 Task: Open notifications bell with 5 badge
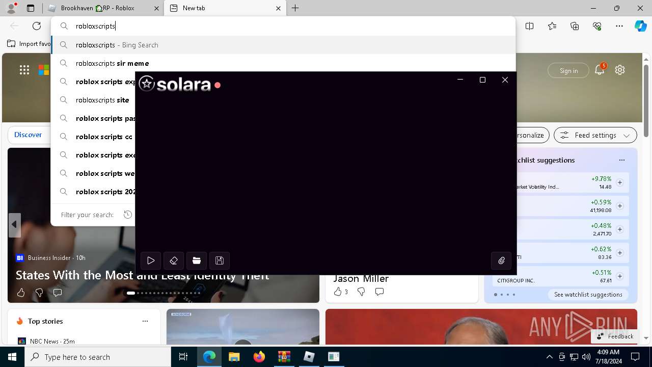click(600, 70)
